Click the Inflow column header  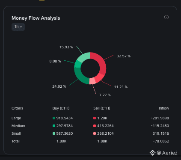[164, 108]
